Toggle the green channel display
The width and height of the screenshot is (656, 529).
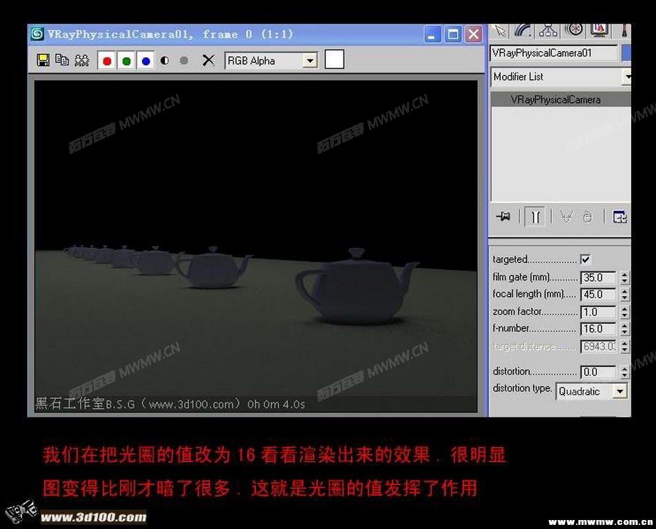click(x=126, y=61)
